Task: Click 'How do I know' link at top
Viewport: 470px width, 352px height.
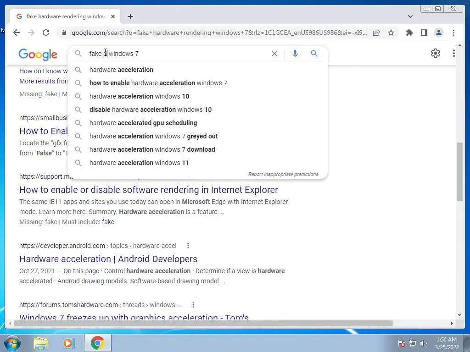Action: 44,71
